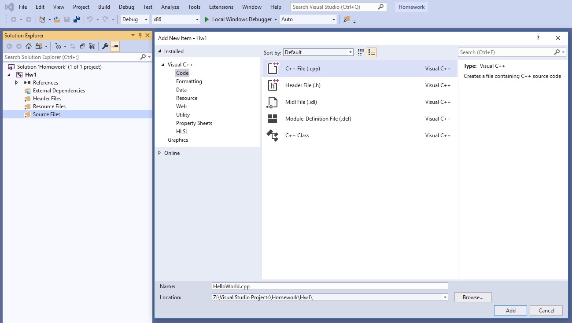The image size is (572, 323).
Task: Click Solution Explorer Forward arrow icon
Action: pyautogui.click(x=19, y=46)
